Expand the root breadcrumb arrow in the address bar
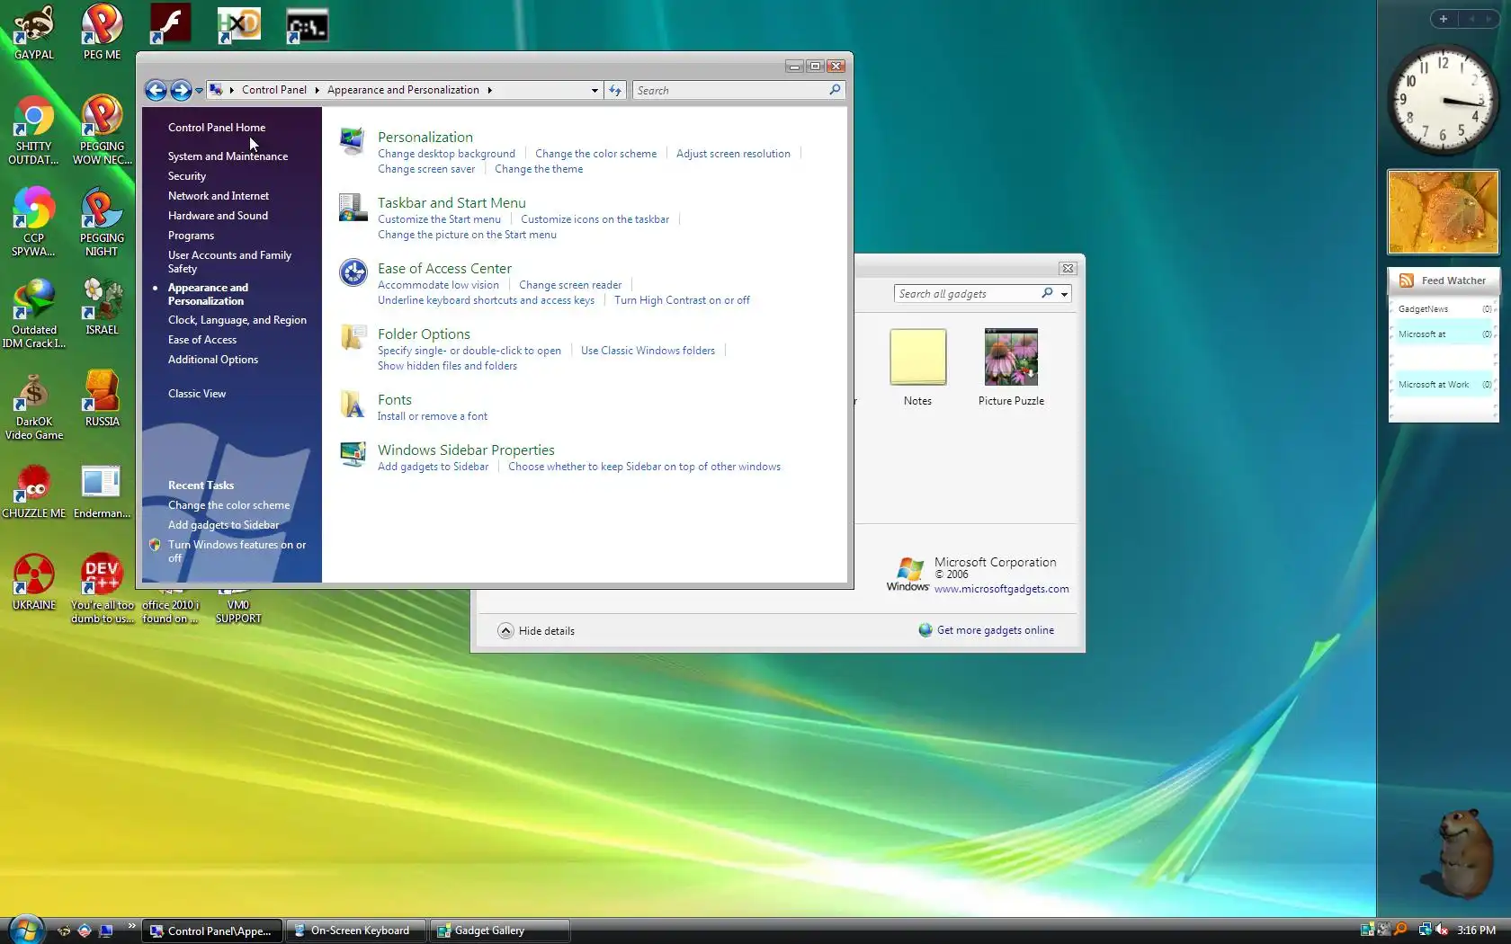1511x944 pixels. point(232,90)
